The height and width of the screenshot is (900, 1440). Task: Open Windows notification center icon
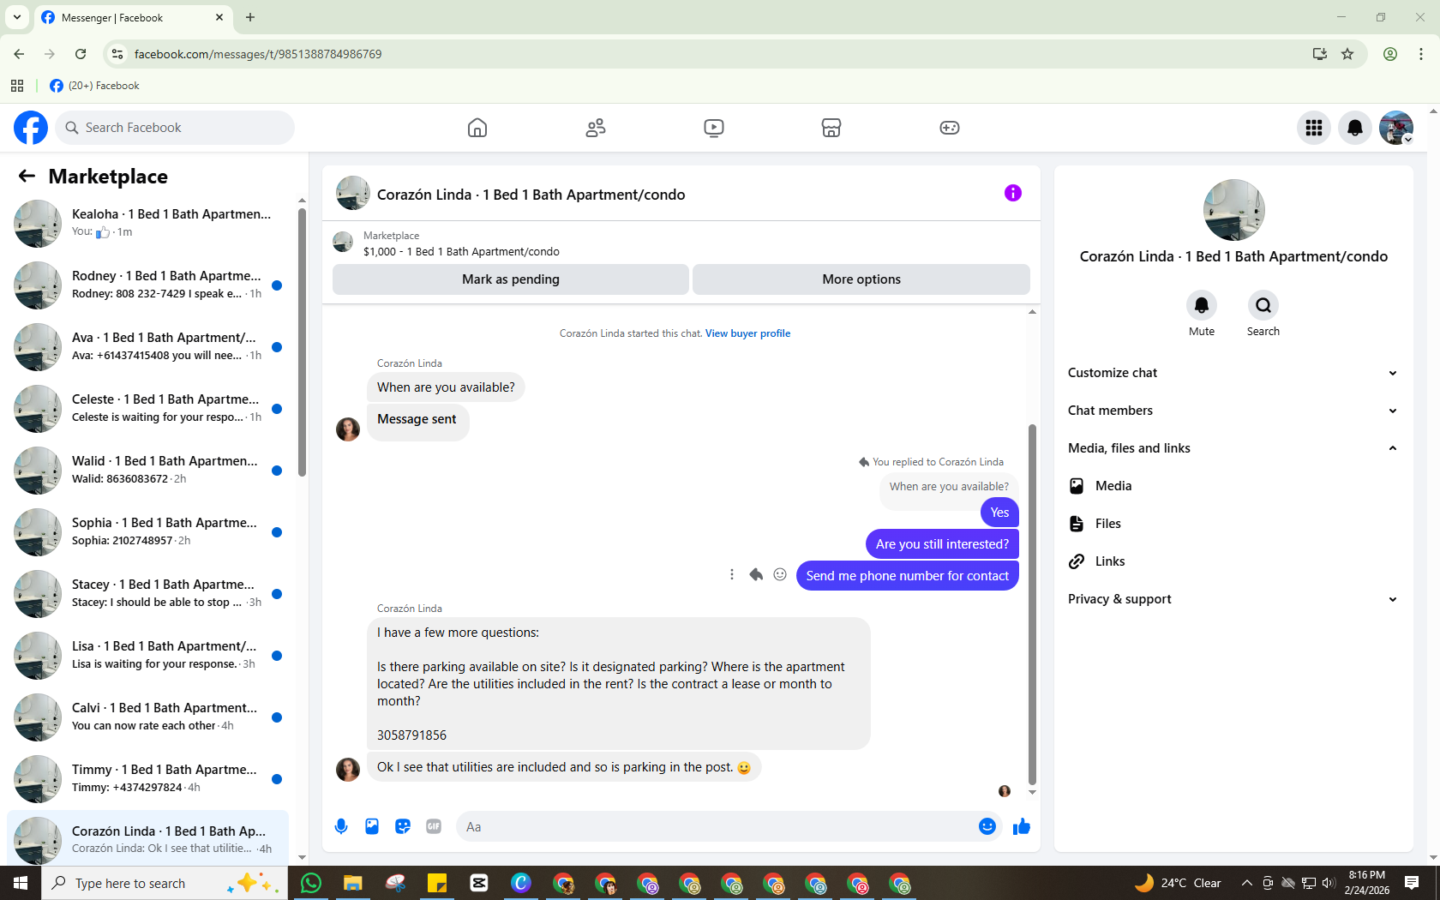coord(1412,883)
